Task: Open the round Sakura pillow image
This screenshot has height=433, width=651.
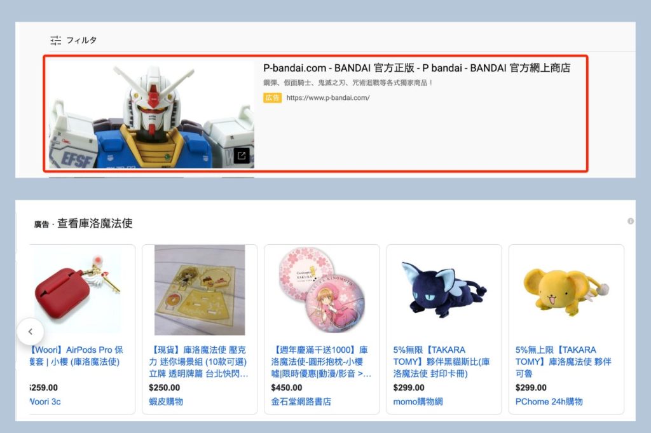Action: [x=322, y=290]
